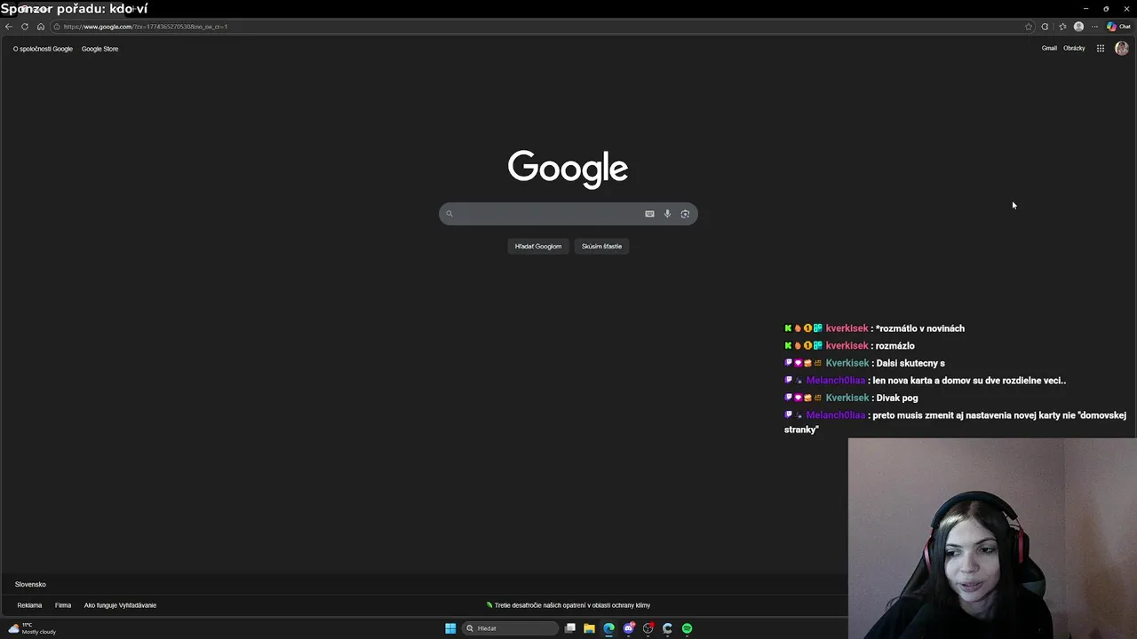Click the Hľadať Googlom button
This screenshot has width=1137, height=639.
(538, 246)
